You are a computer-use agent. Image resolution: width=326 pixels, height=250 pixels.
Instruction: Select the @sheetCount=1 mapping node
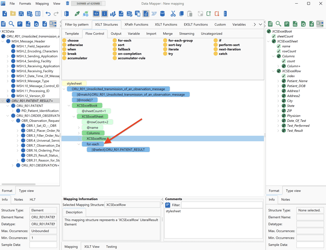click(x=94, y=111)
